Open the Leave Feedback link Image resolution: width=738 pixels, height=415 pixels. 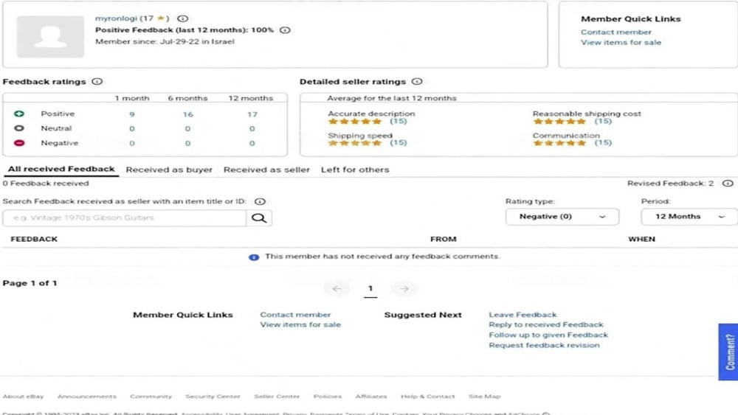pos(523,315)
